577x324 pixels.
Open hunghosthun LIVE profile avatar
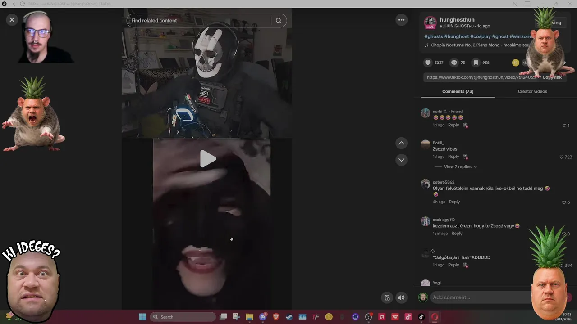click(430, 22)
